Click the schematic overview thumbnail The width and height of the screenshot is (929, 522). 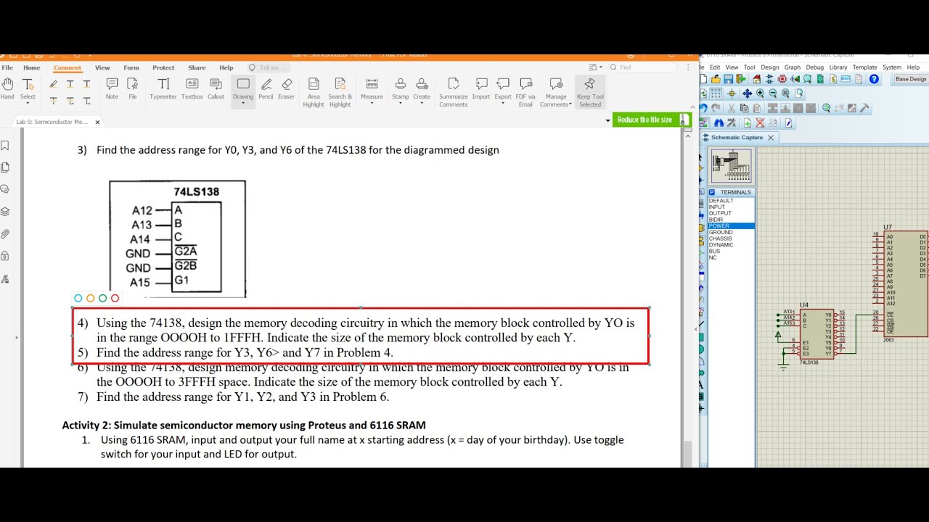731,166
